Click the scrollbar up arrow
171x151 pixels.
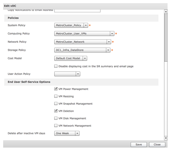pyautogui.click(x=166, y=12)
